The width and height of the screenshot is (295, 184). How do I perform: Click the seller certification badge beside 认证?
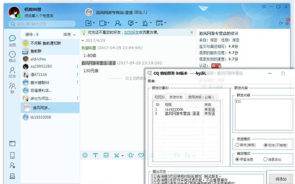coord(217,66)
